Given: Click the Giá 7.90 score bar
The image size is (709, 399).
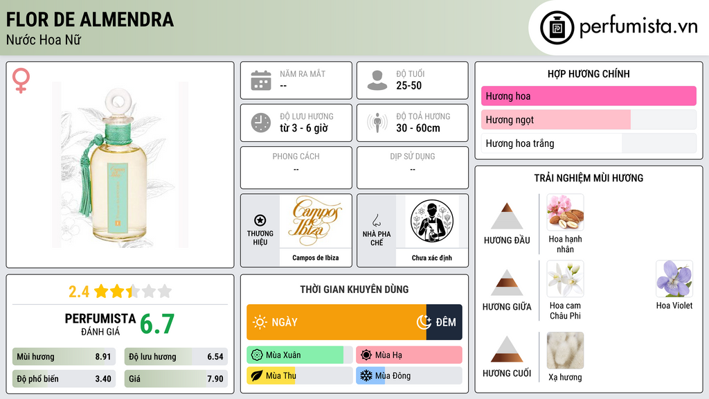Looking at the screenshot, I should (x=176, y=379).
